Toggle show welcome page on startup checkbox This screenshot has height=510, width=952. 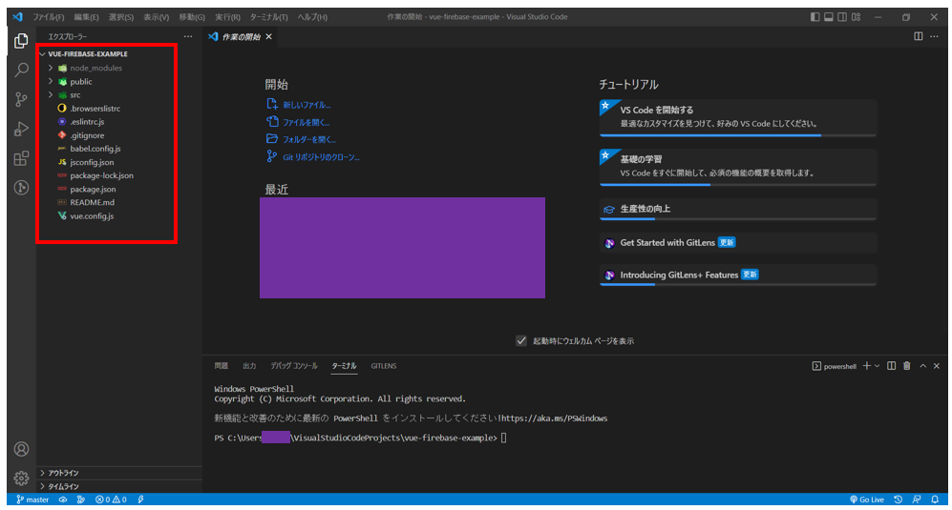pos(521,341)
